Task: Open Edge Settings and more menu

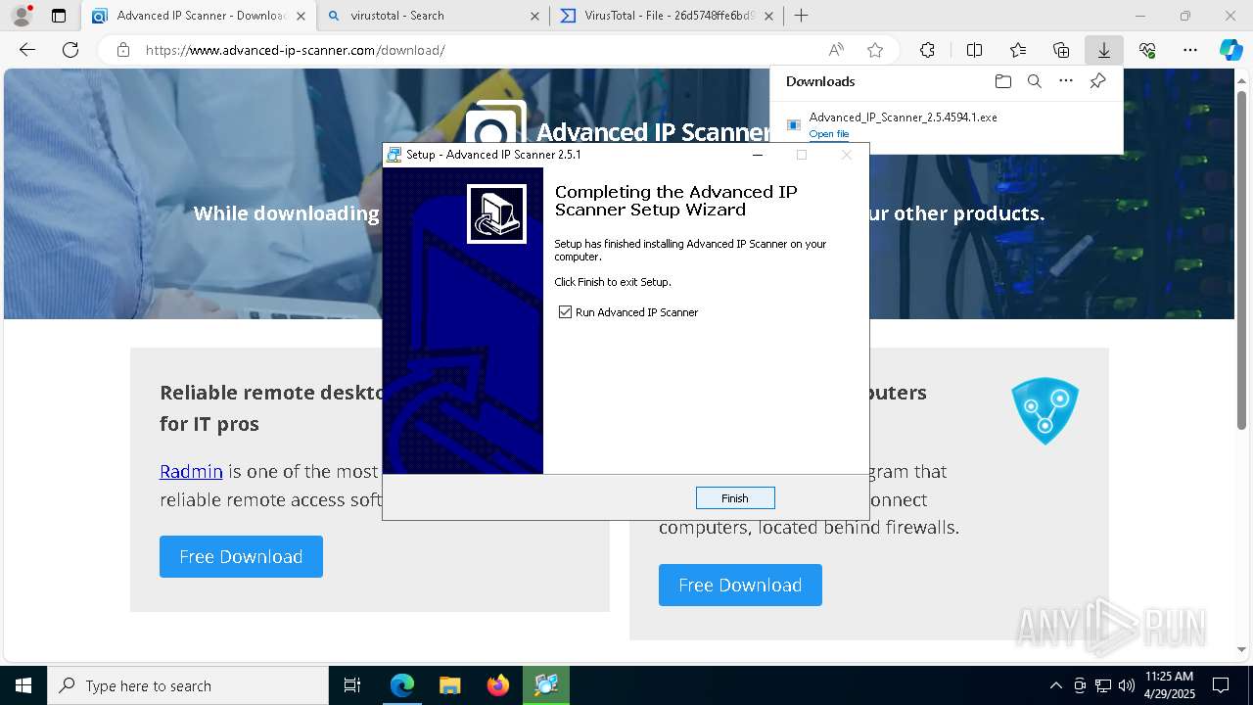Action: click(1190, 50)
